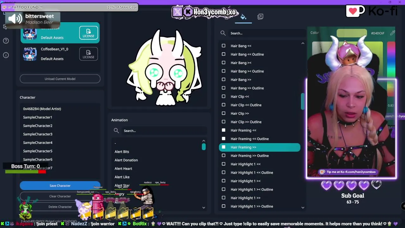Toggle Hair Clip >> Outline checkbox
Screen dimensions: 405x228
click(x=224, y=122)
